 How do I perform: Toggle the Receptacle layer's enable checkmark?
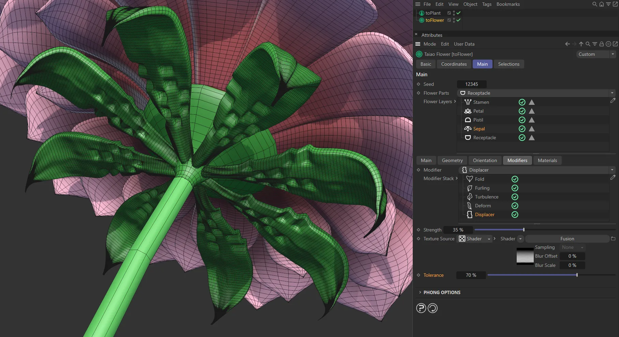pyautogui.click(x=522, y=138)
